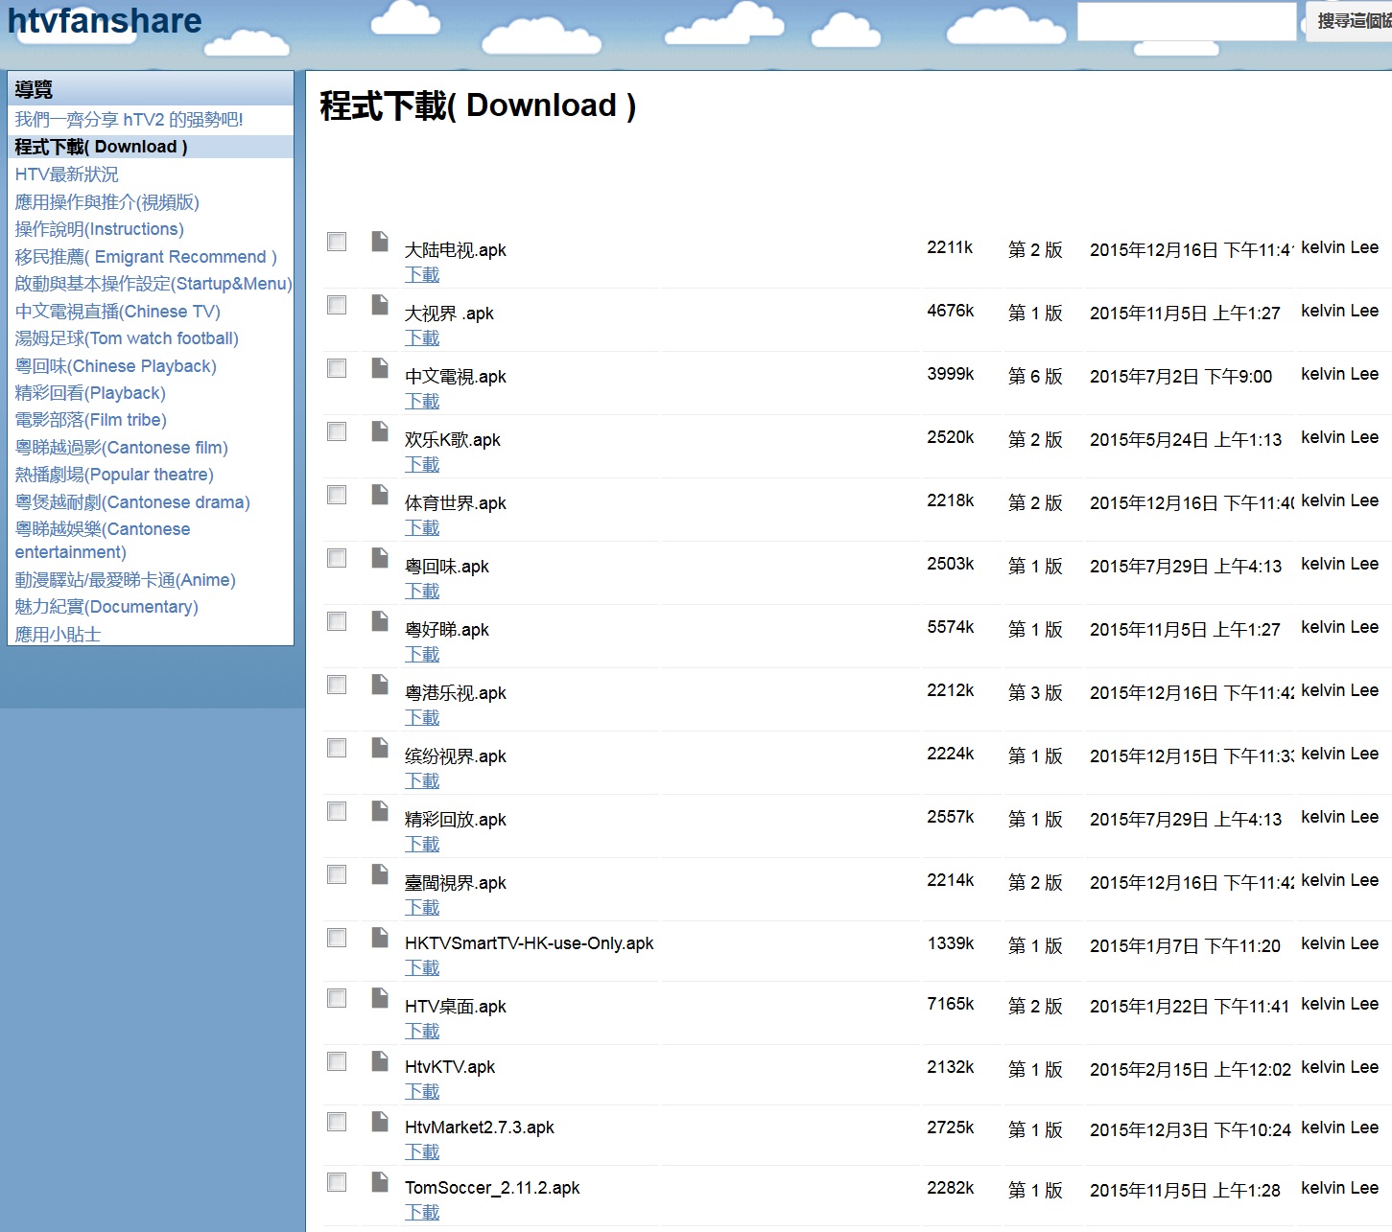The width and height of the screenshot is (1392, 1232).
Task: Click file icon for 粤港乐视.apk
Action: 380,685
